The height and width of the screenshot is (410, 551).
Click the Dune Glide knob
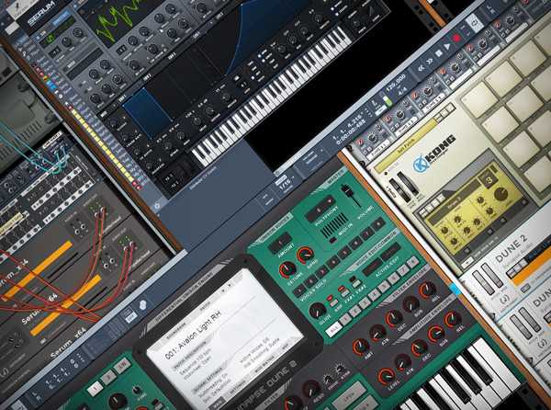318,311
